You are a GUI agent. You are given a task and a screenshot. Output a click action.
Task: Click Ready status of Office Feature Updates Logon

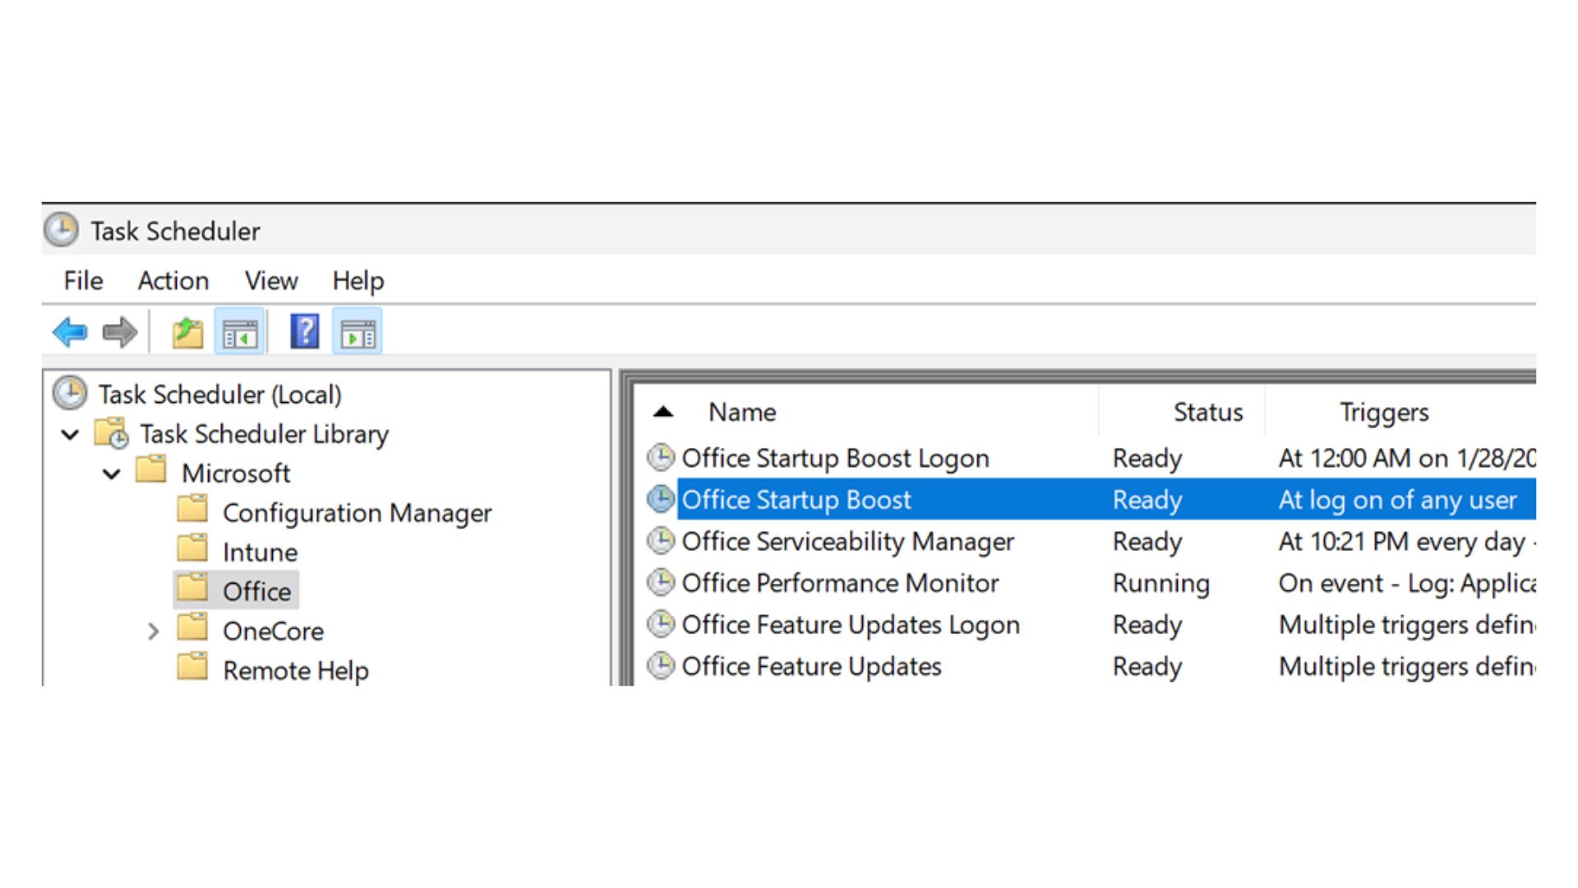[1147, 625]
